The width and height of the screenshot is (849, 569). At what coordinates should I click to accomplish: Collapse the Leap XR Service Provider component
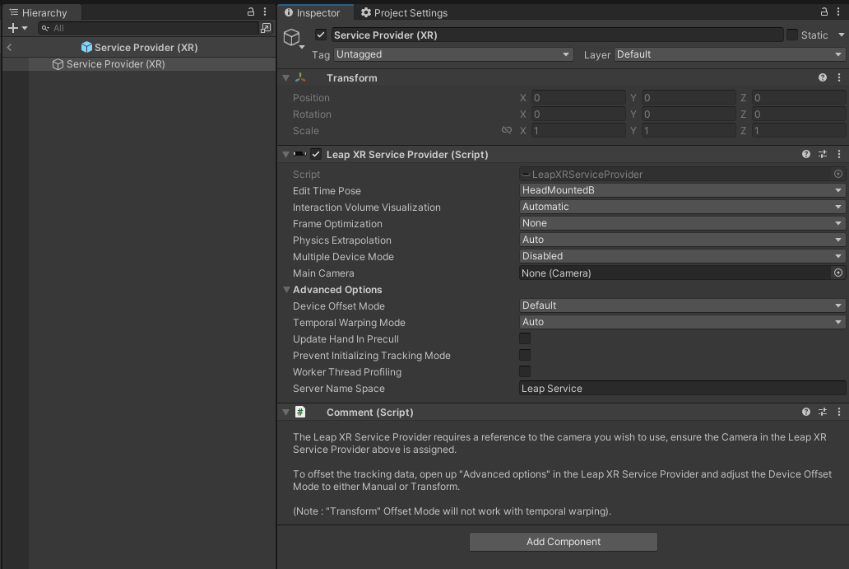coord(286,155)
